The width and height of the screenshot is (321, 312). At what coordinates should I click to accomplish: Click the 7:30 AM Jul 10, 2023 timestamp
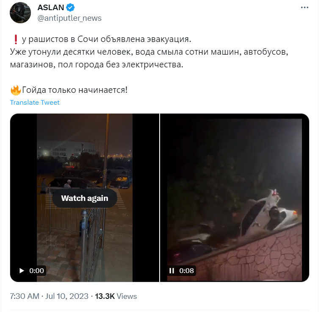point(49,296)
